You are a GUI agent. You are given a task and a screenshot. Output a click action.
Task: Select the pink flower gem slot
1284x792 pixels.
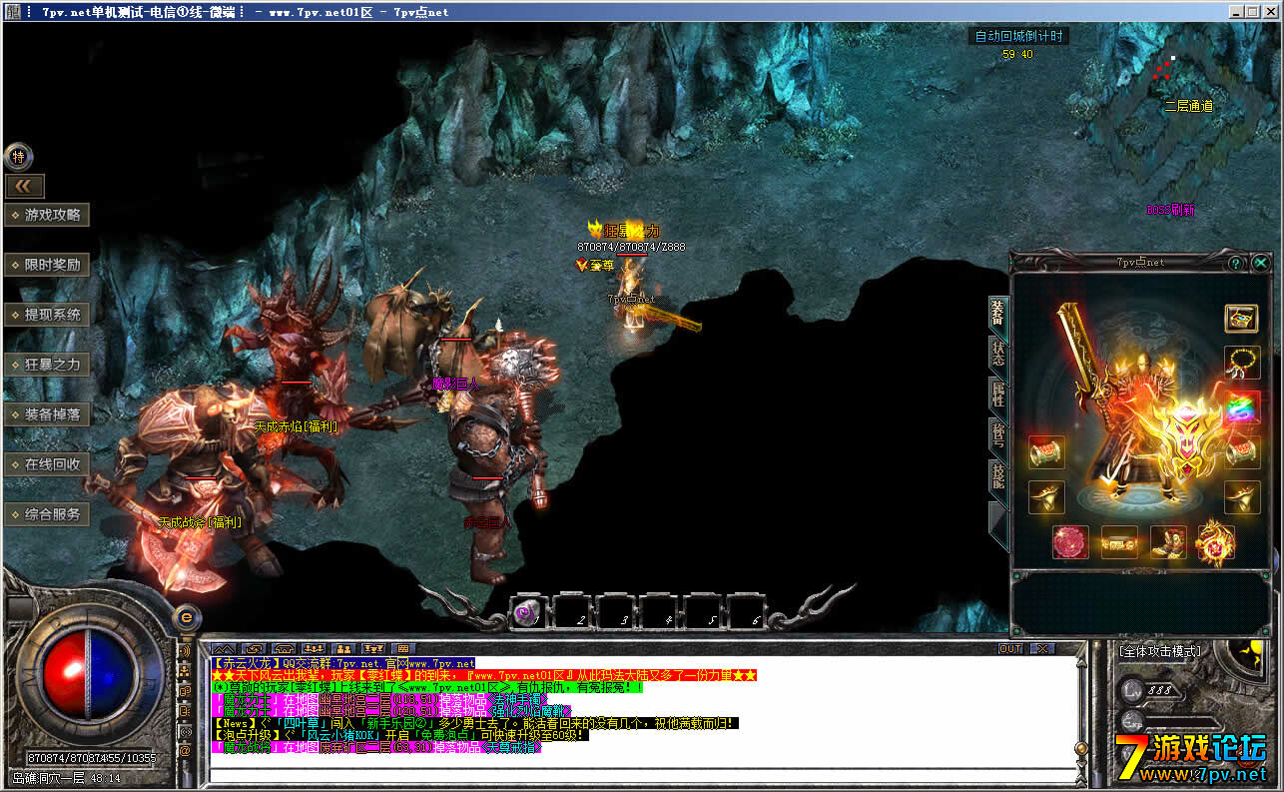pos(1070,541)
